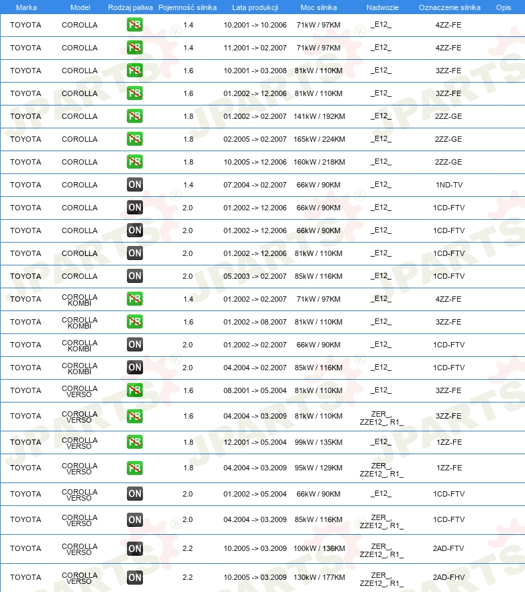The image size is (525, 592).
Task: Click petrol icon for Corolla 165kW / 224KM row
Action: [135, 139]
